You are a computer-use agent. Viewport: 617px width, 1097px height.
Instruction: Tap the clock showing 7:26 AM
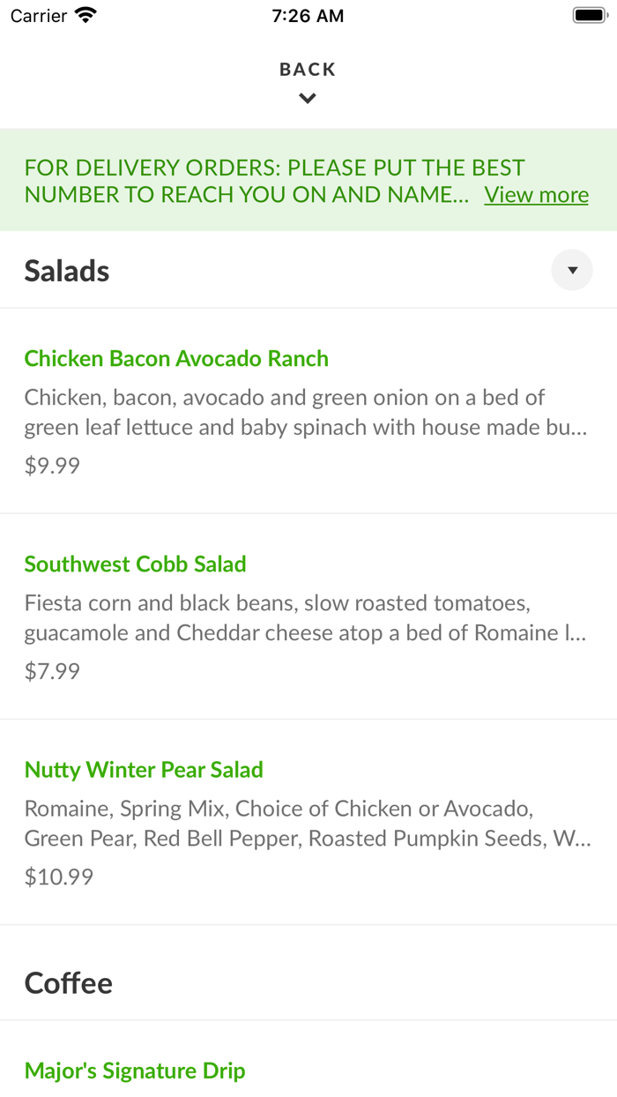308,15
